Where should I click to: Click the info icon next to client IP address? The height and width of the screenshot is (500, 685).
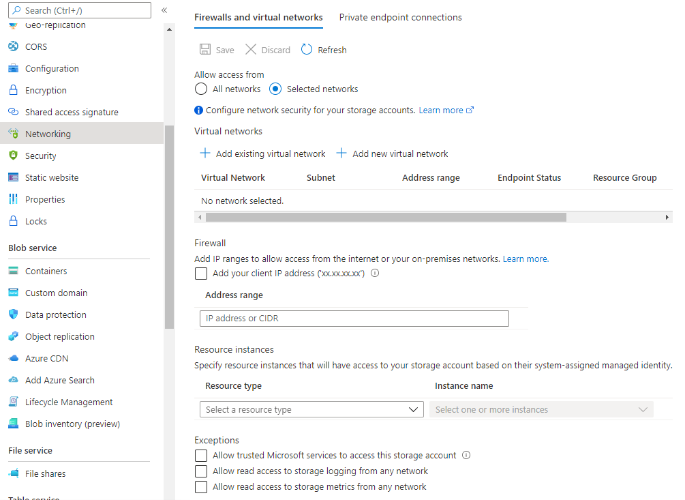click(375, 273)
